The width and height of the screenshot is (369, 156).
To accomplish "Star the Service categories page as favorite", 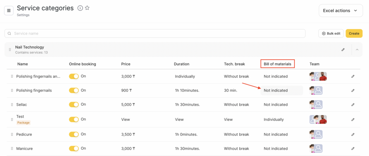I will [87, 8].
